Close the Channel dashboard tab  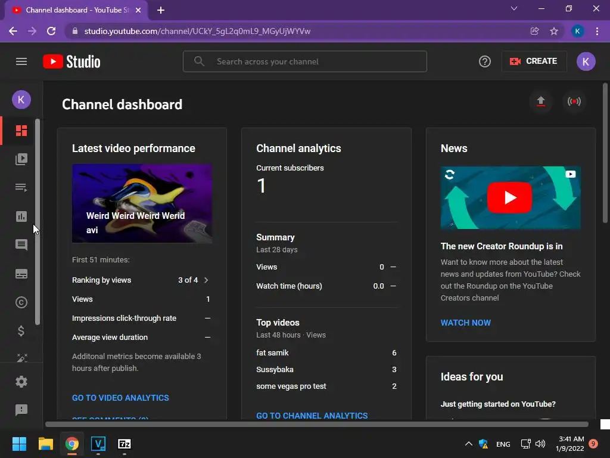point(138,10)
